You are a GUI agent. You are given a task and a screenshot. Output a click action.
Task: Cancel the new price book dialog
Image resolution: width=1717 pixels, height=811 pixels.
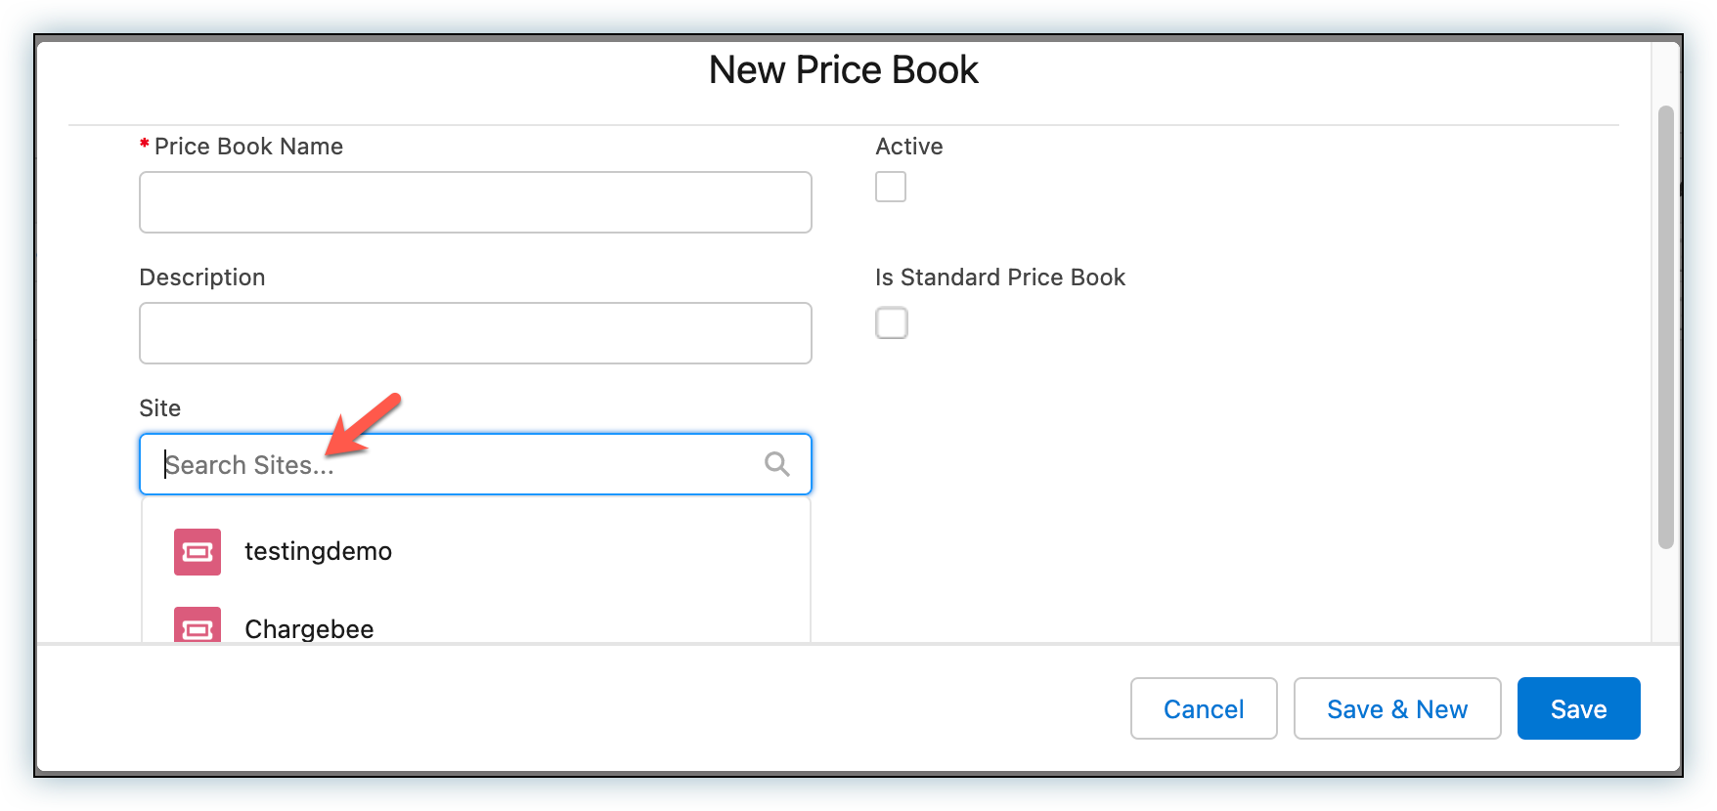coord(1204,708)
